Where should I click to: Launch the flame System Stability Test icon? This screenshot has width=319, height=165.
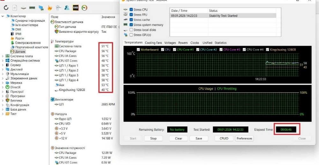click(50, 7)
